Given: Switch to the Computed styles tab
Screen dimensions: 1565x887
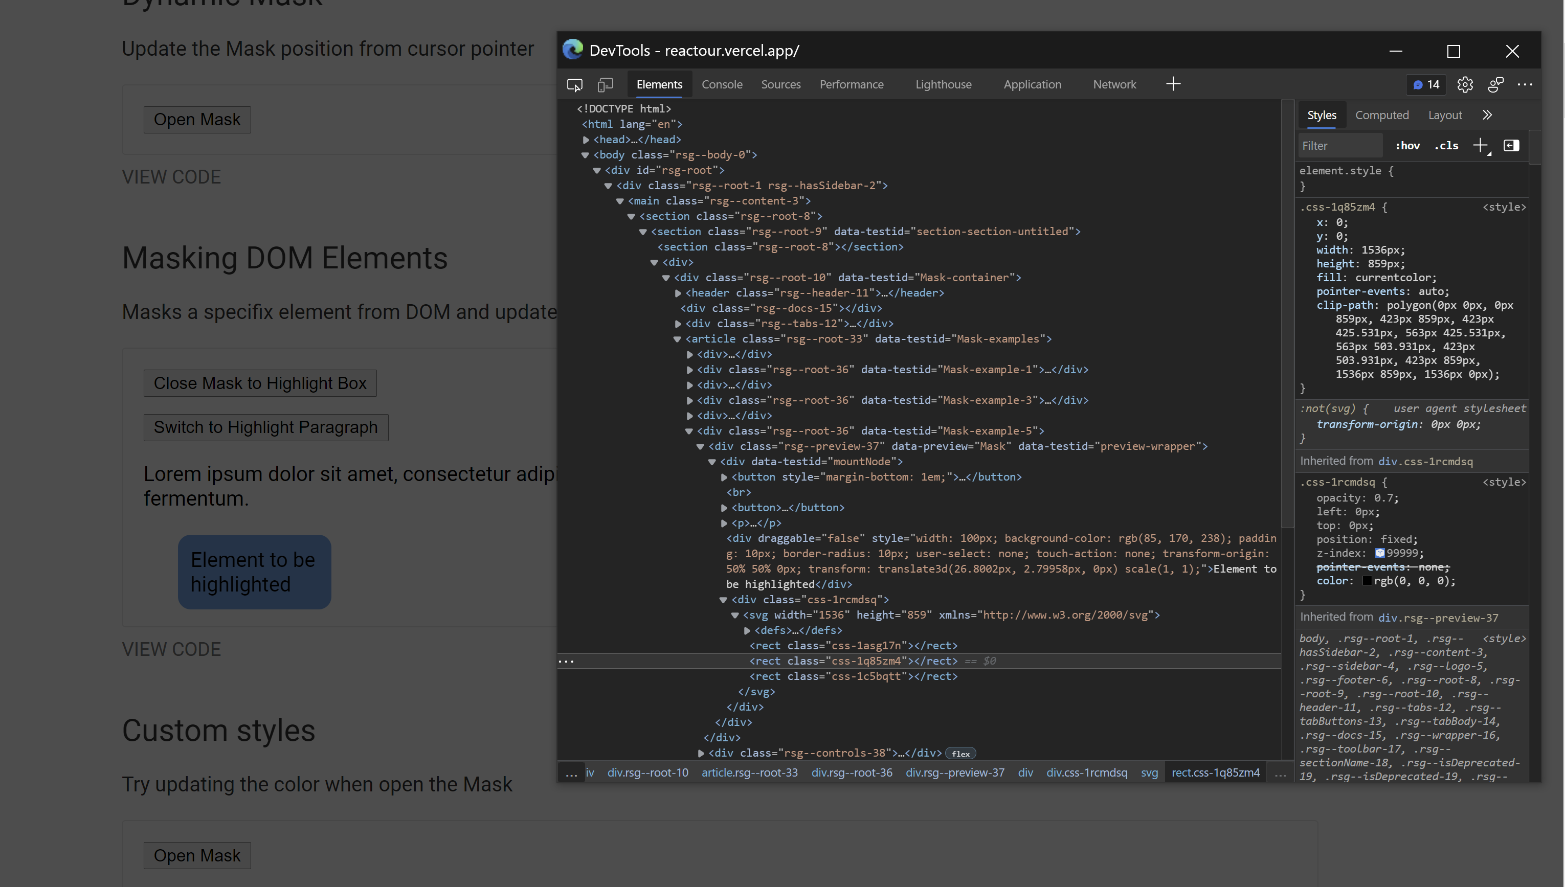Looking at the screenshot, I should (x=1381, y=115).
